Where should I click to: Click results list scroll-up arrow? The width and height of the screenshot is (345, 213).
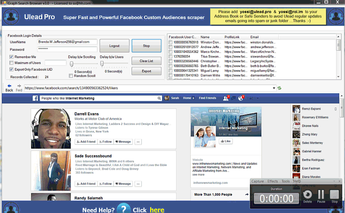(x=338, y=36)
